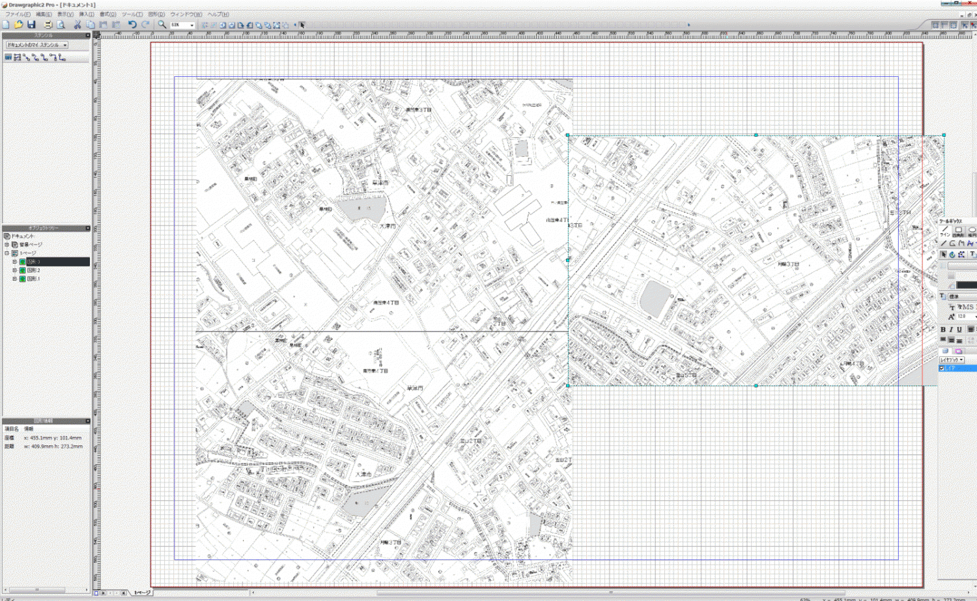Toggle Italic text formatting
The height and width of the screenshot is (601, 977).
coord(951,329)
